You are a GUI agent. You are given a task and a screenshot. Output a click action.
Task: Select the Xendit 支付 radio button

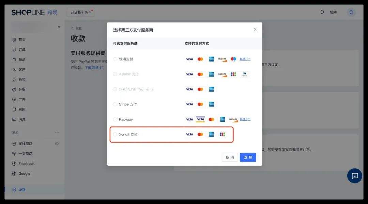point(116,134)
